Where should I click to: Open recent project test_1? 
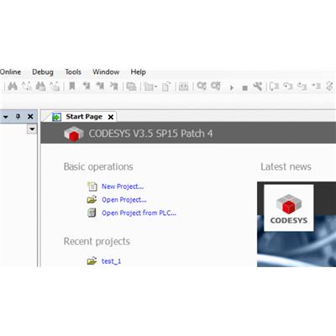(111, 261)
